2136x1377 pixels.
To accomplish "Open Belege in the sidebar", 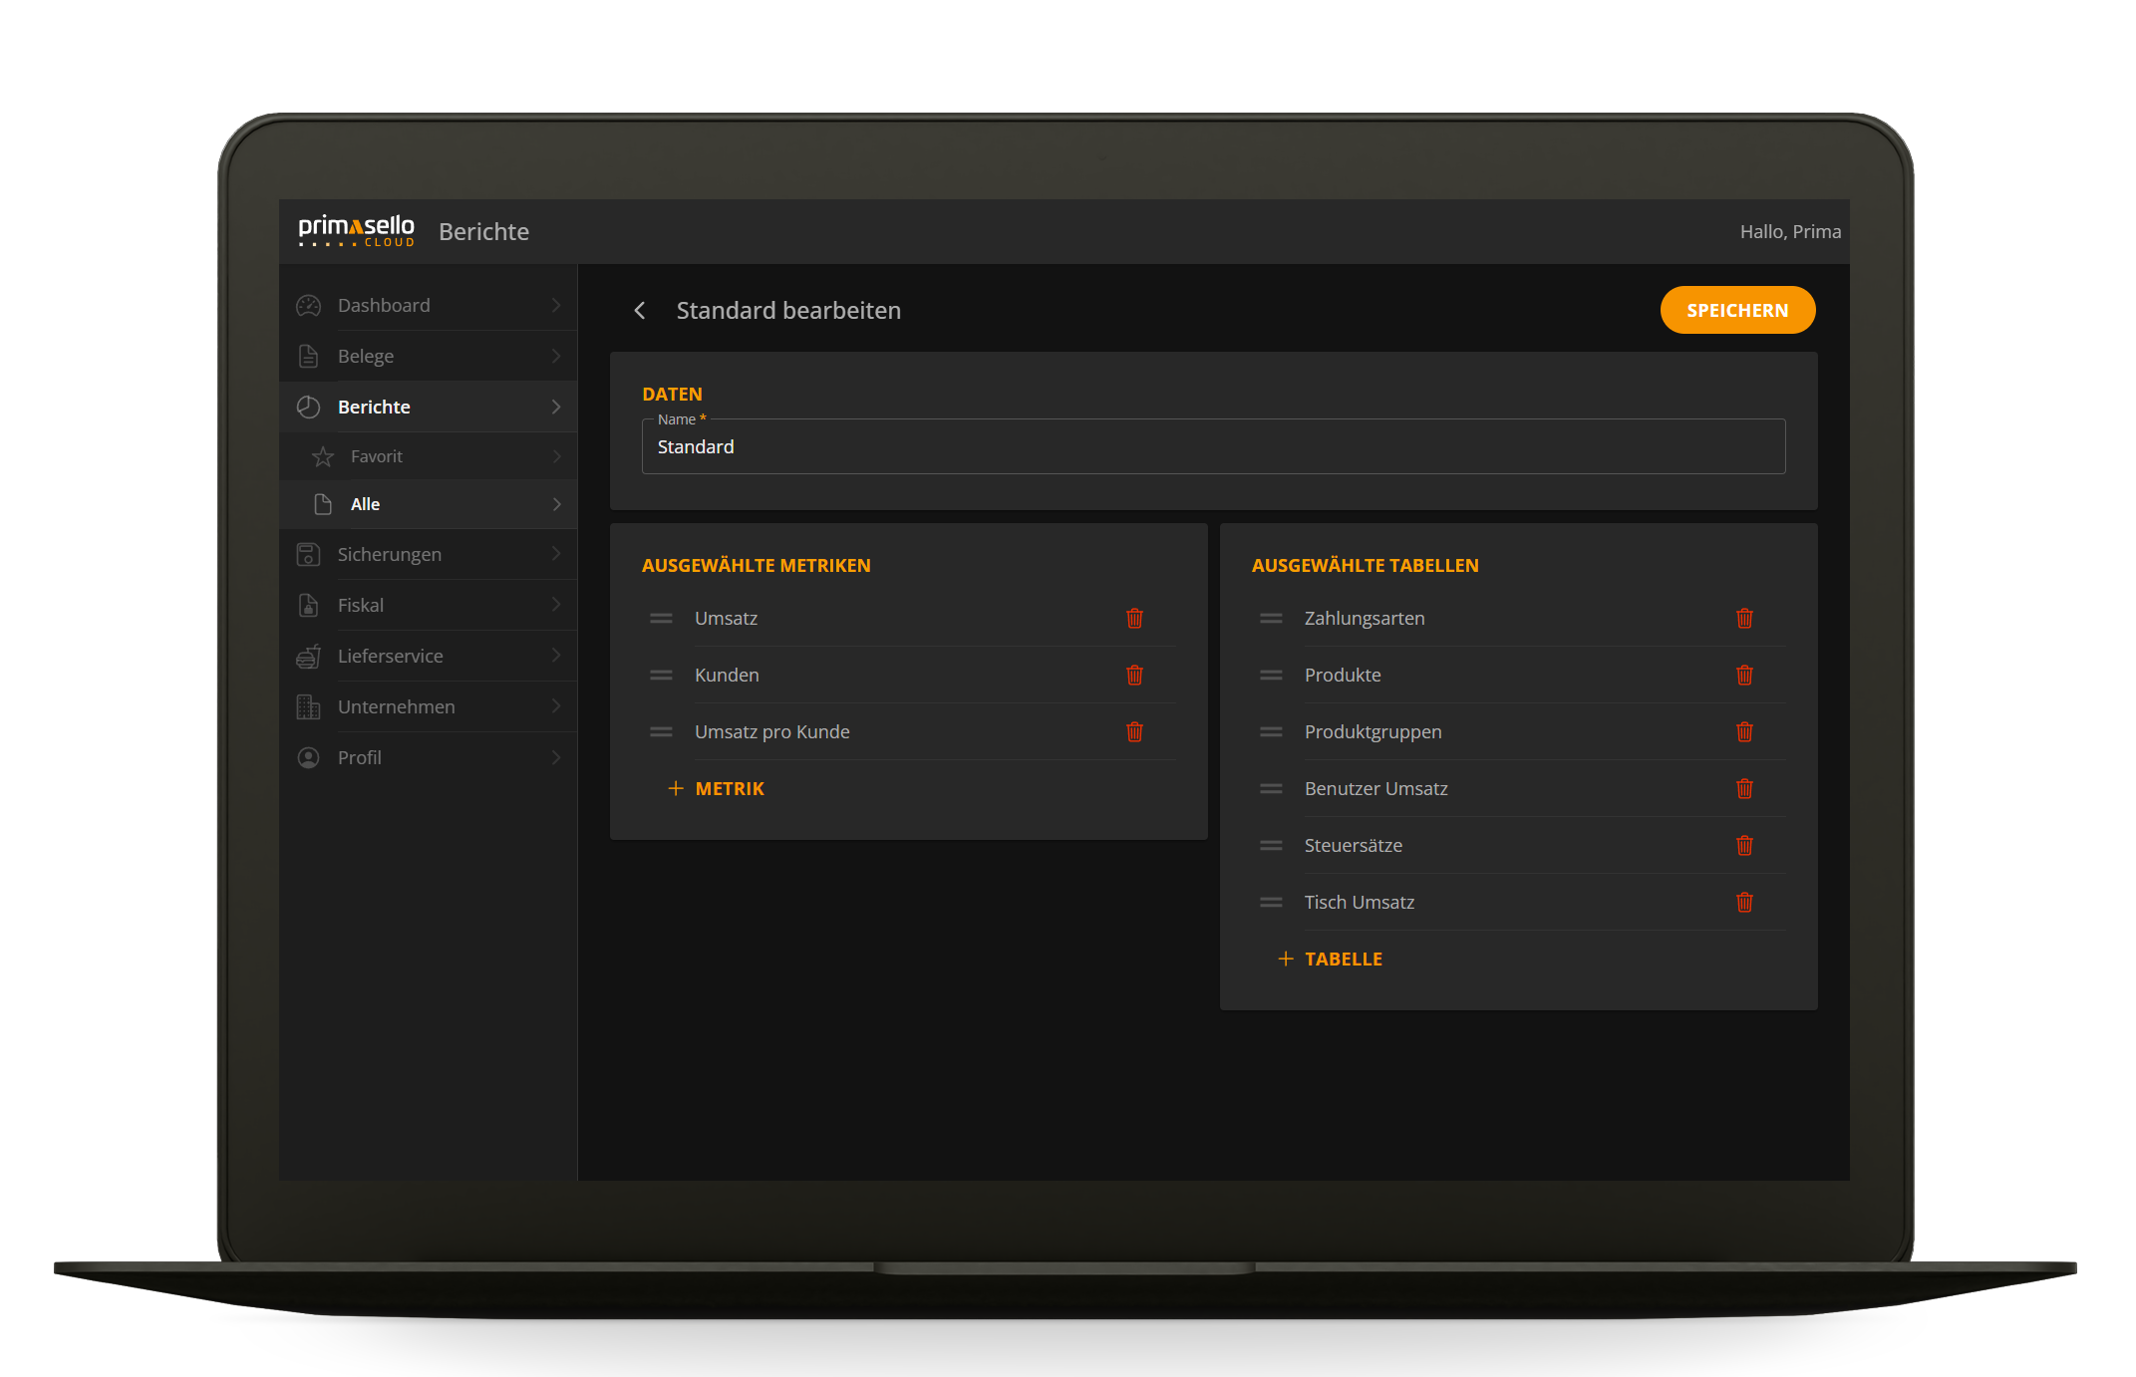I will 366,356.
